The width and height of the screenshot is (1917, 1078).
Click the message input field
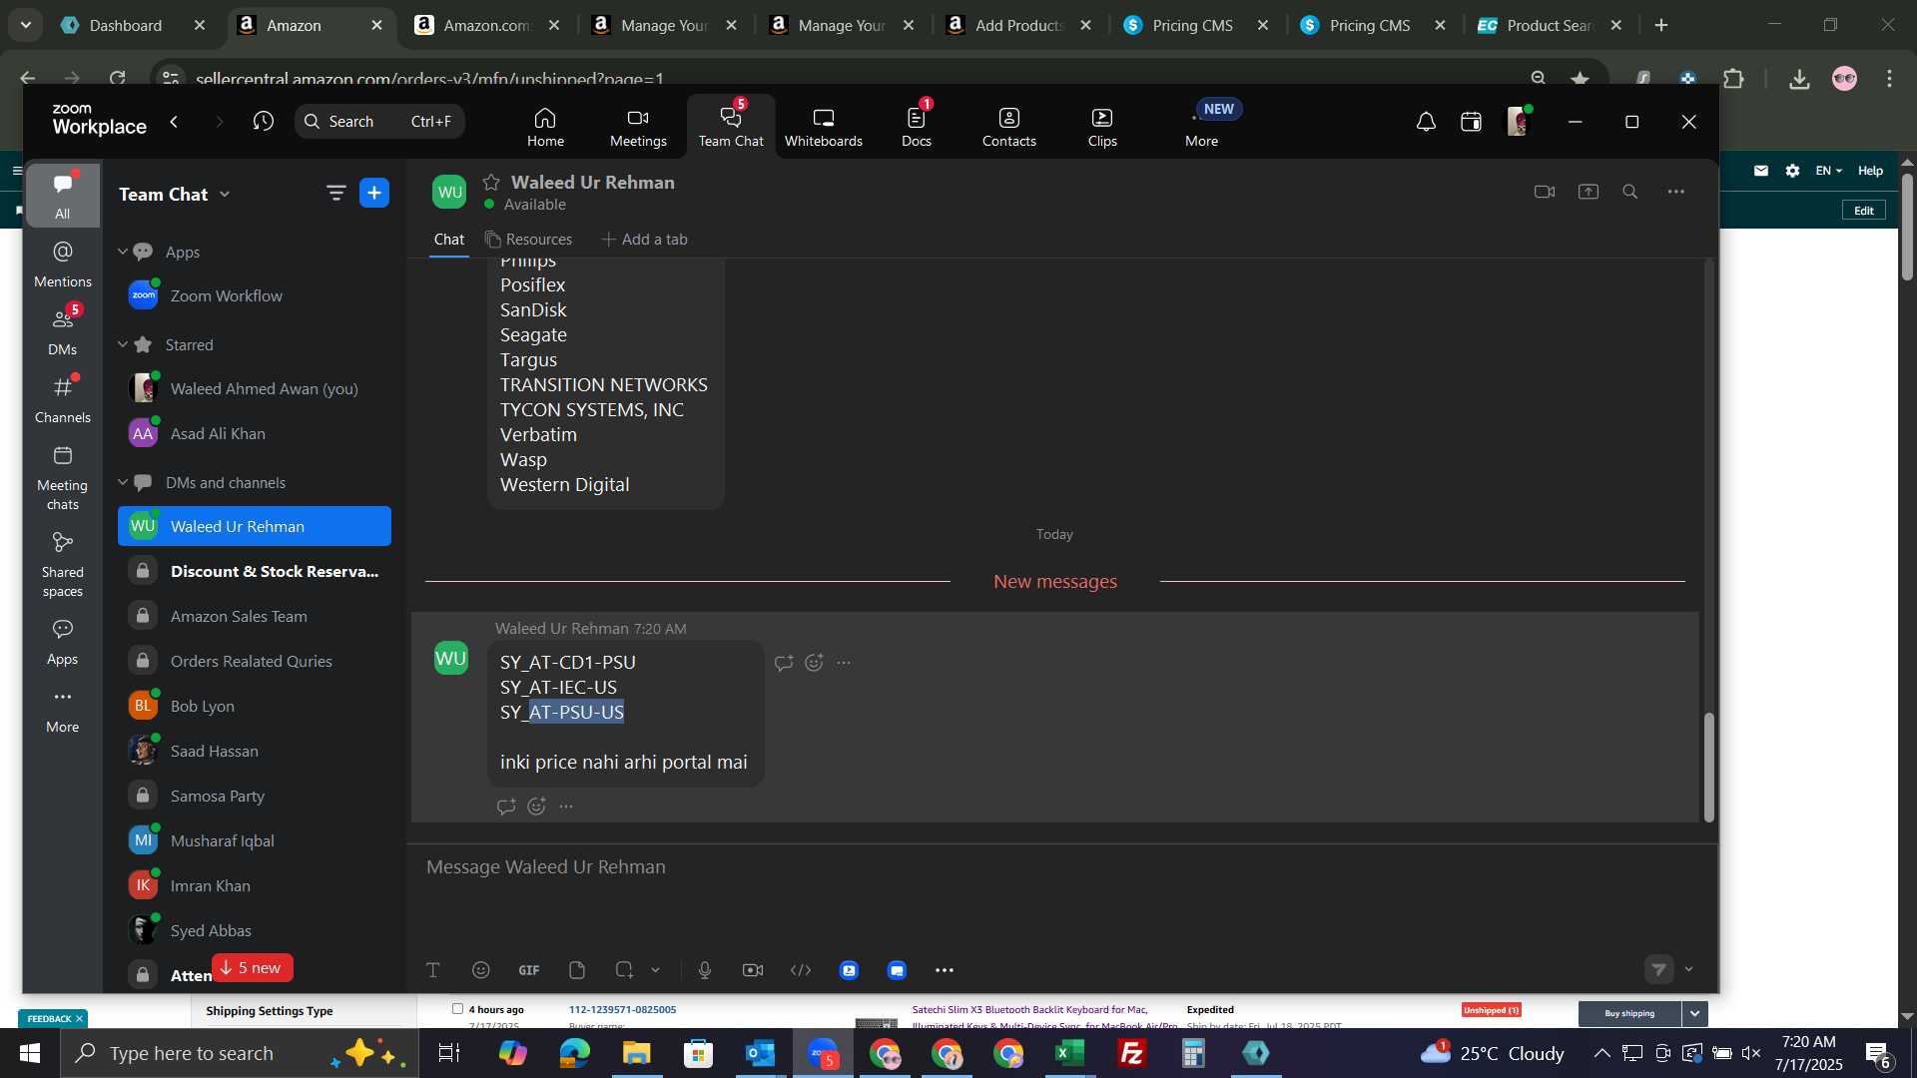[1061, 867]
